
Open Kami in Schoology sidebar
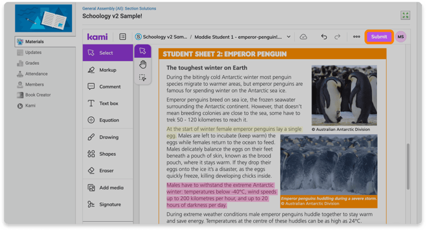click(30, 105)
